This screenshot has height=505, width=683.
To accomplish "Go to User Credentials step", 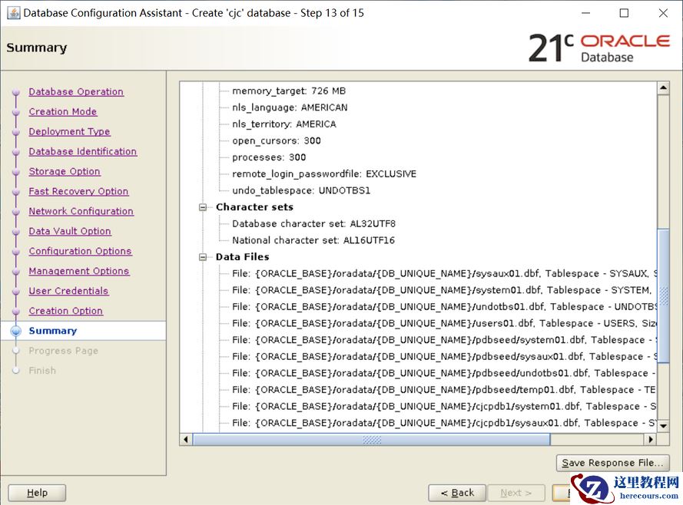I will [68, 292].
